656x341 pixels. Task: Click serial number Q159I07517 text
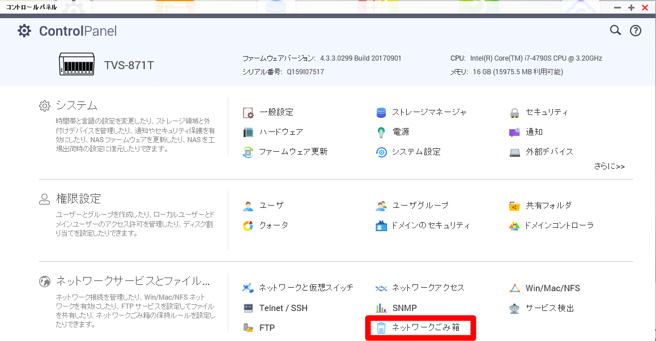coord(305,71)
